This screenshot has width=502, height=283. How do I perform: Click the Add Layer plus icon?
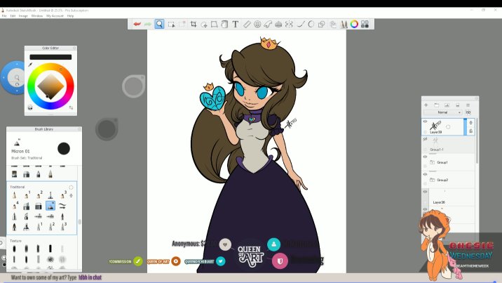[x=426, y=105]
